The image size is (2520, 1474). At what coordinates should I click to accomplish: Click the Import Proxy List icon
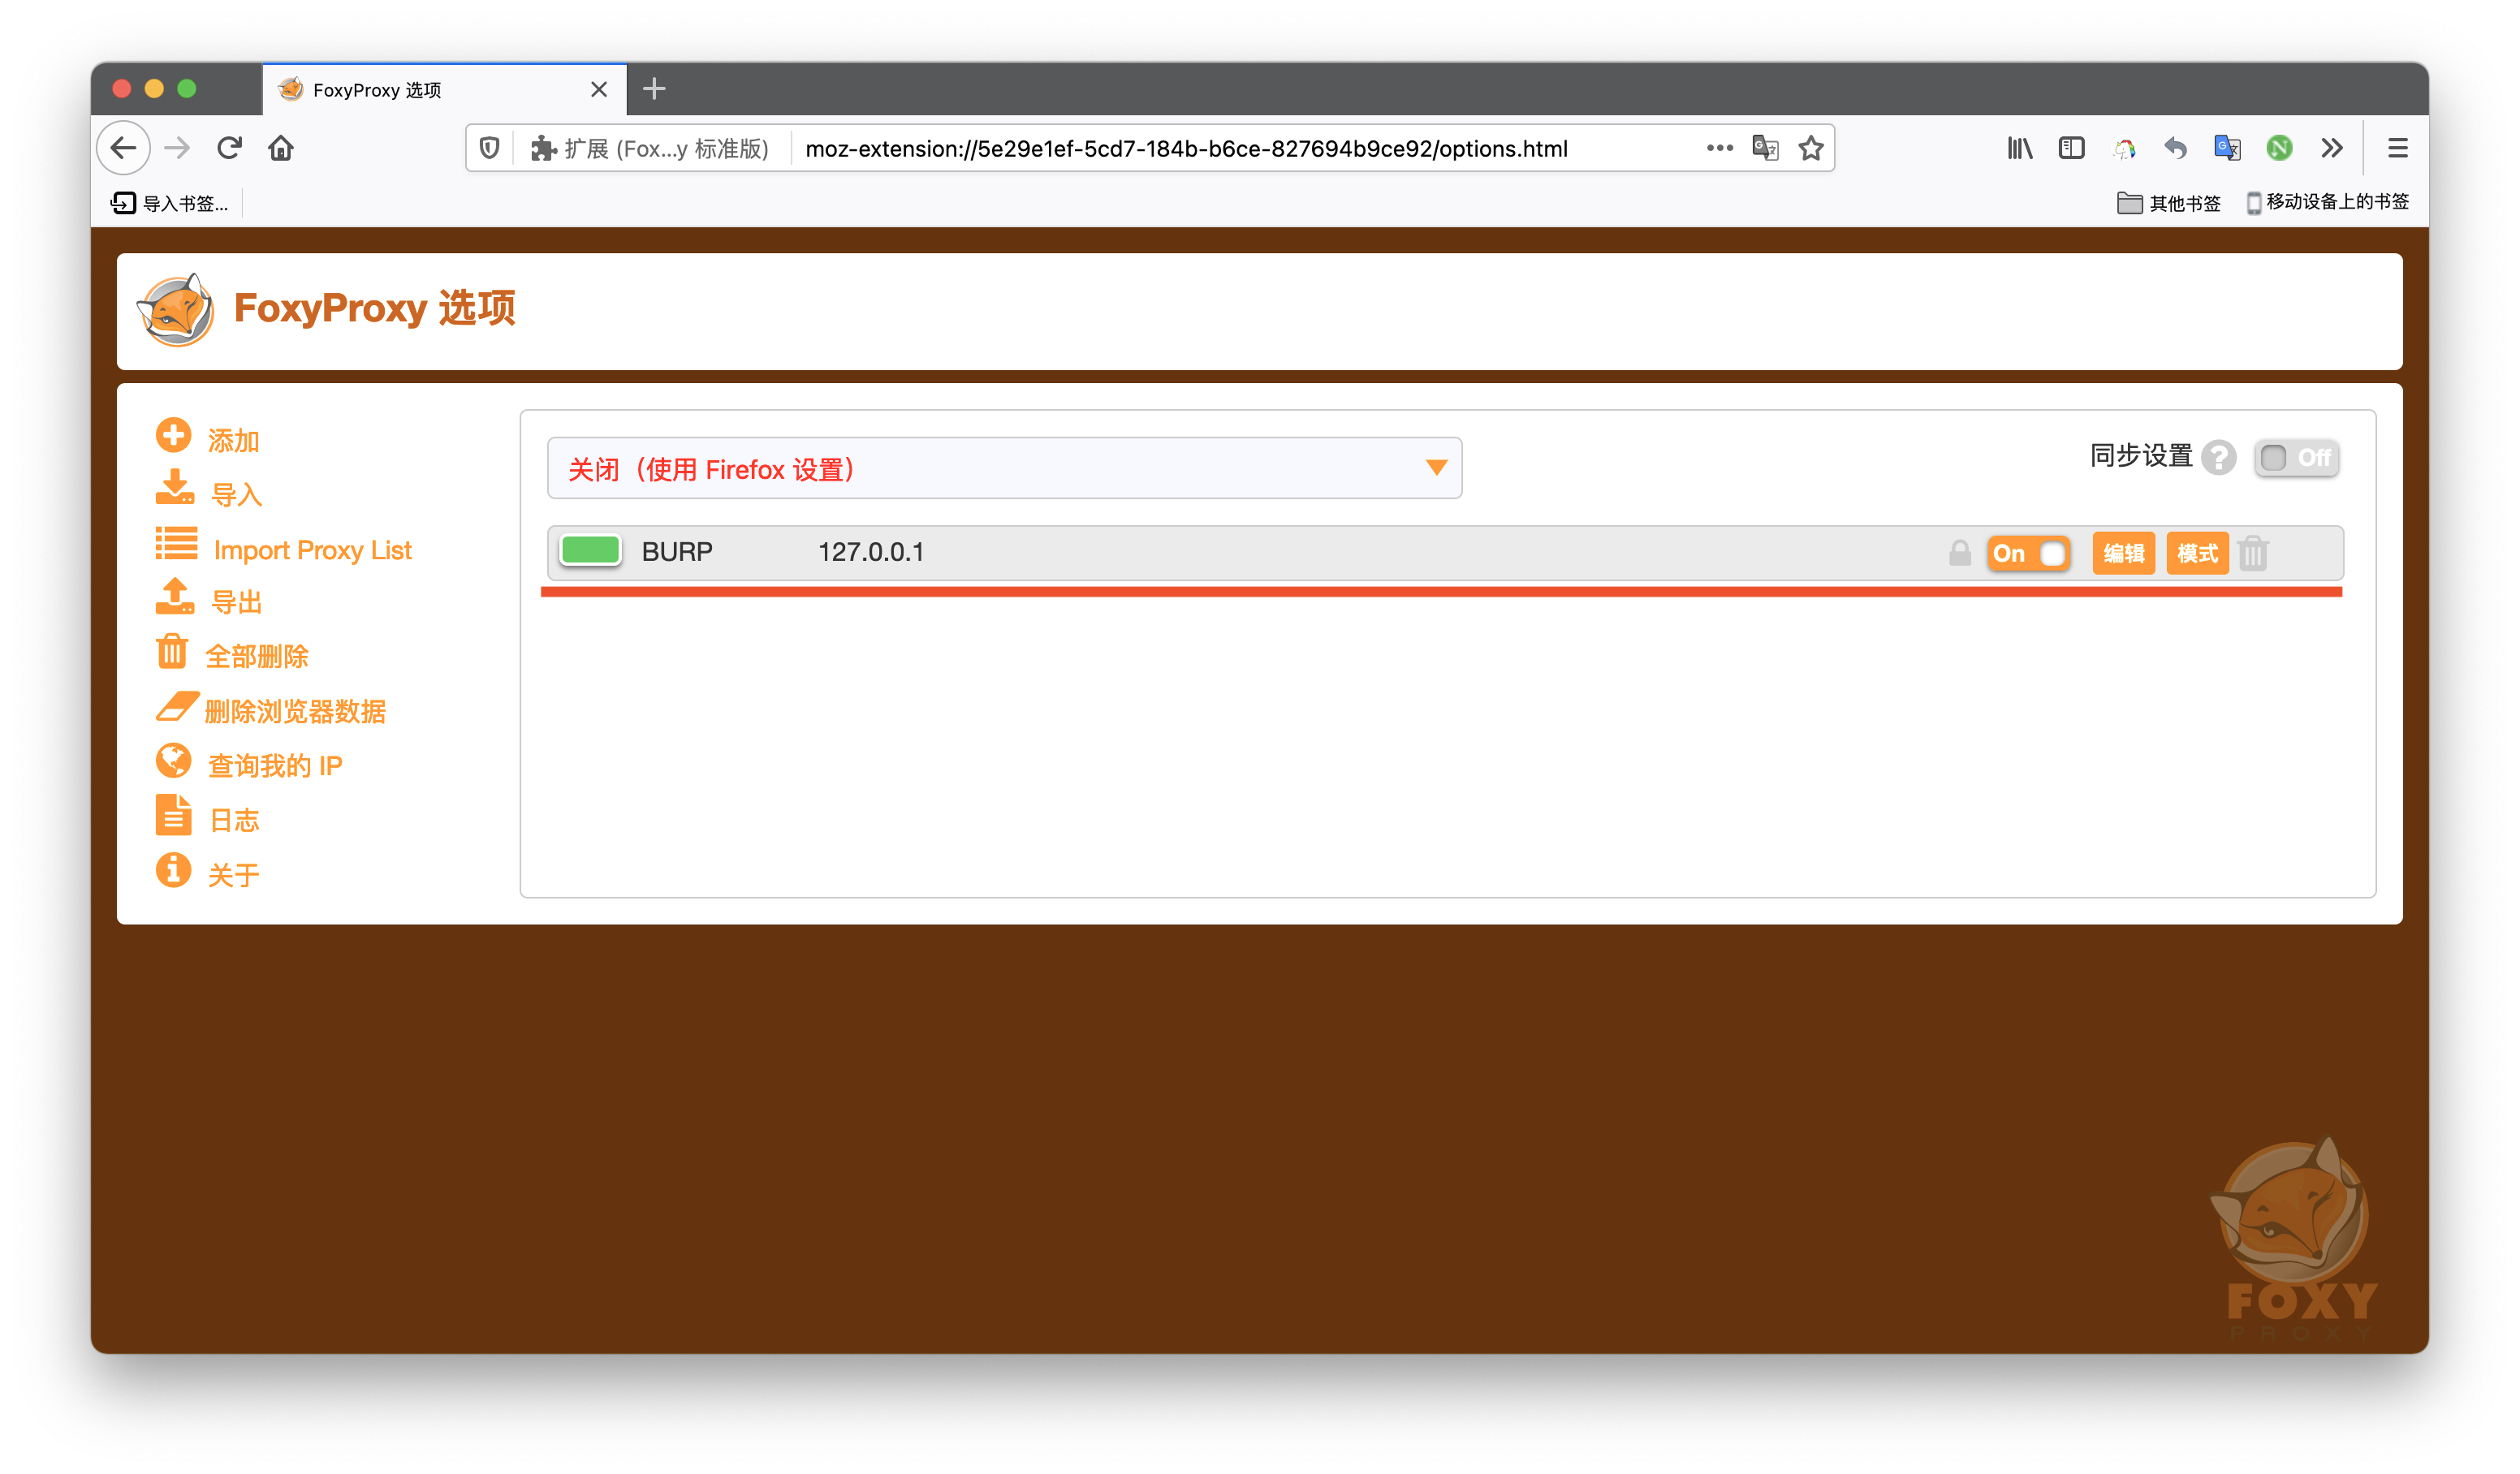(176, 544)
